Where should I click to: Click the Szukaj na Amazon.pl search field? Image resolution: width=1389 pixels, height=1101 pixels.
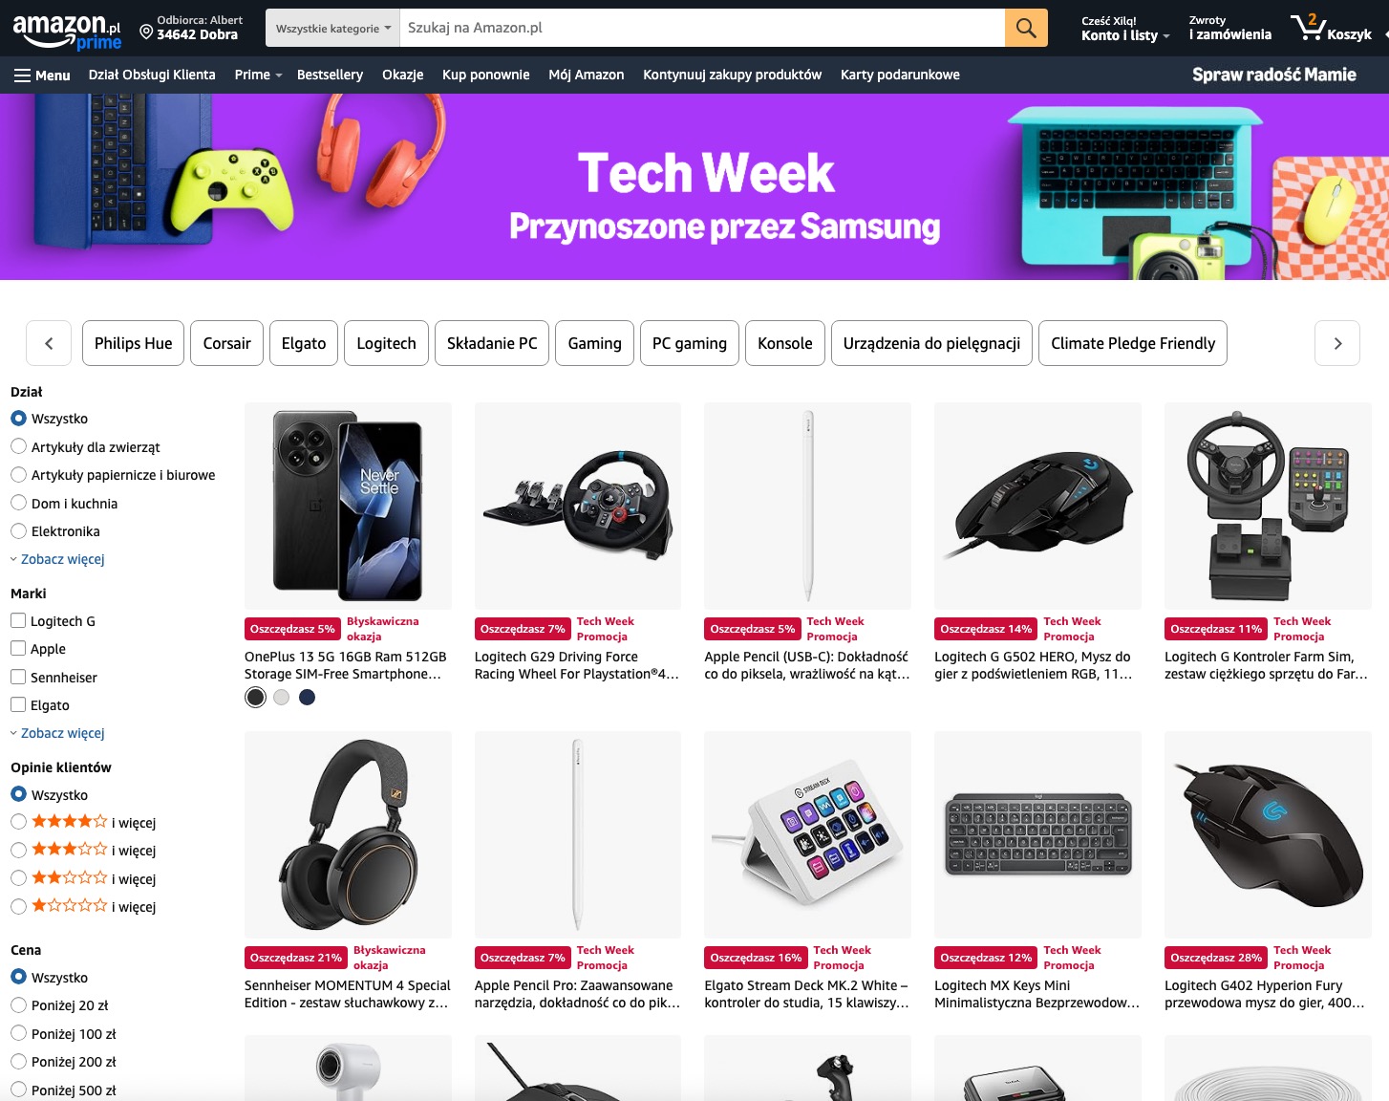pos(702,28)
